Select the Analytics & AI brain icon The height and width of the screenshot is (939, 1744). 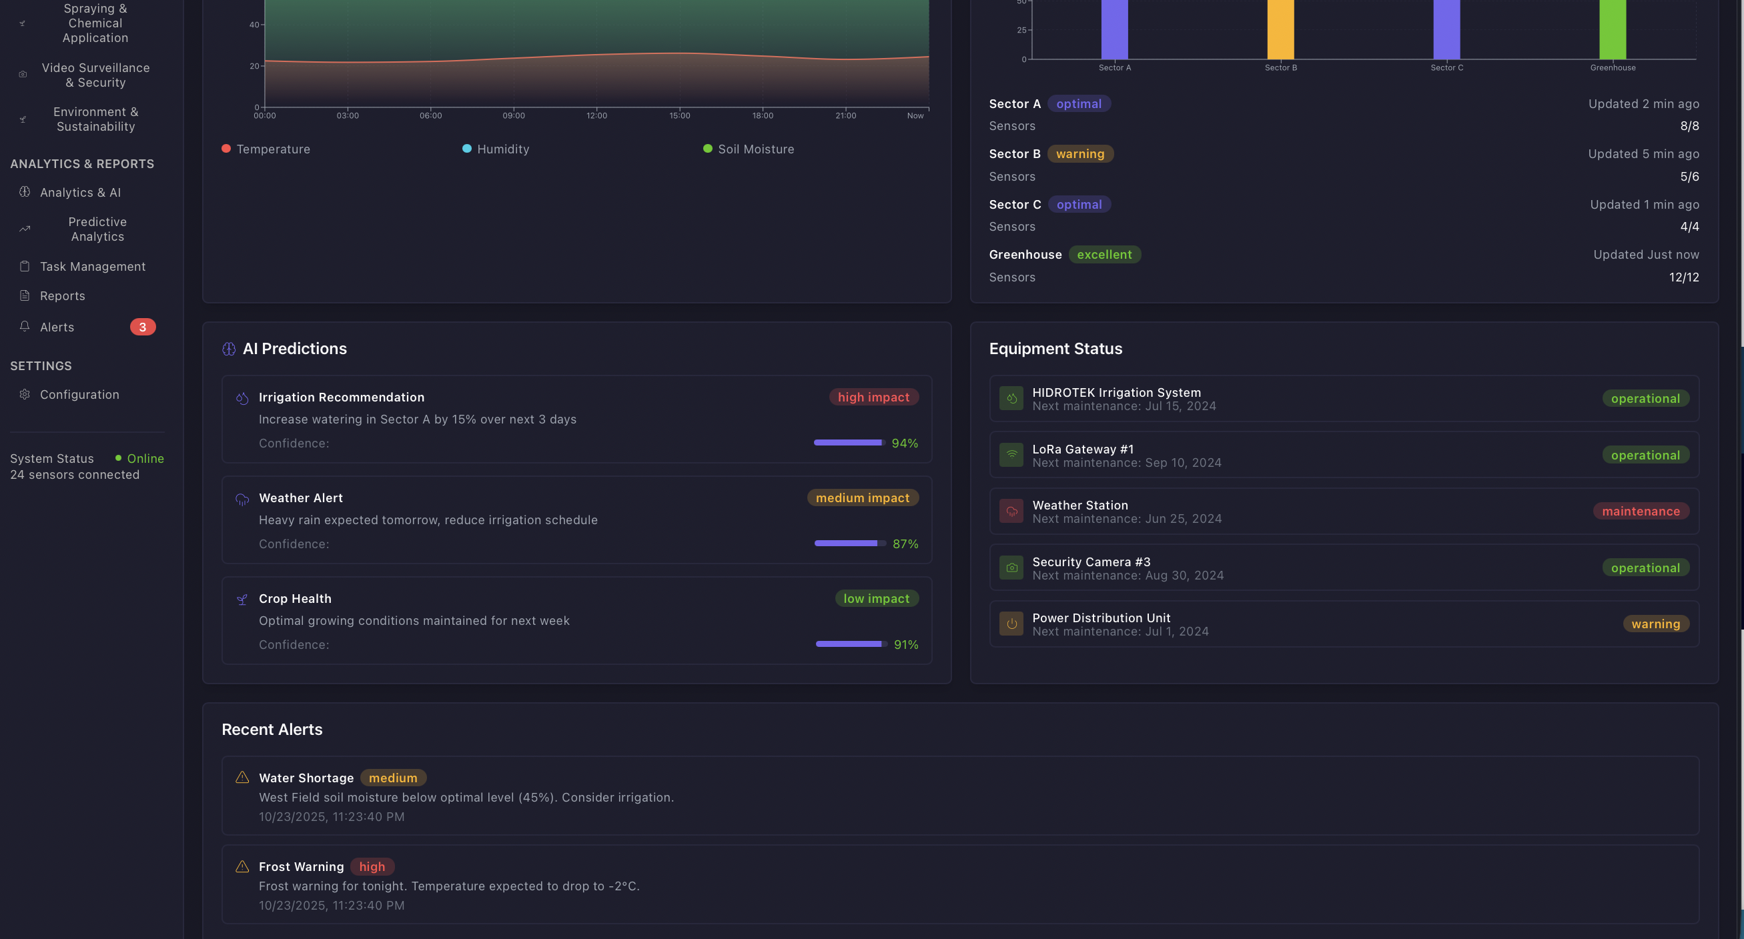coord(25,192)
